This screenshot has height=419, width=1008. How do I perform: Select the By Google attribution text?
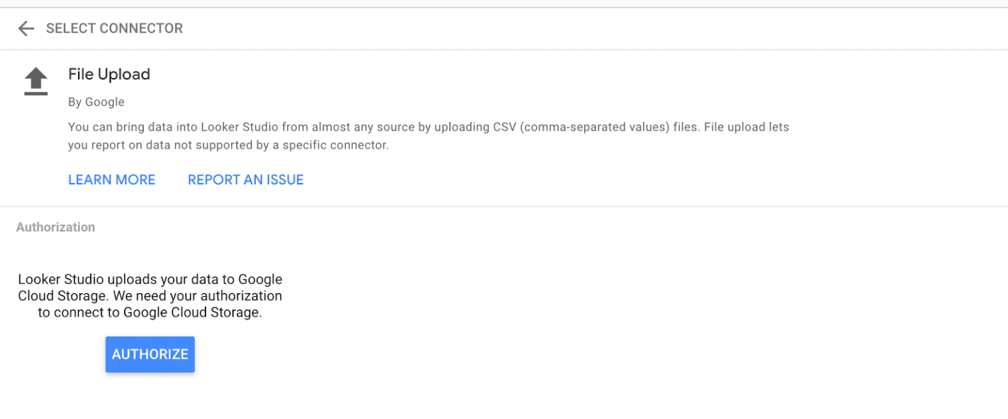96,102
